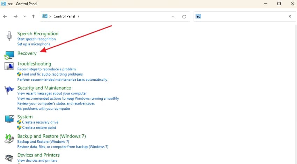This screenshot has width=297, height=164.
Task: Click the Security and Maintenance flag icon
Action: pos(9,91)
